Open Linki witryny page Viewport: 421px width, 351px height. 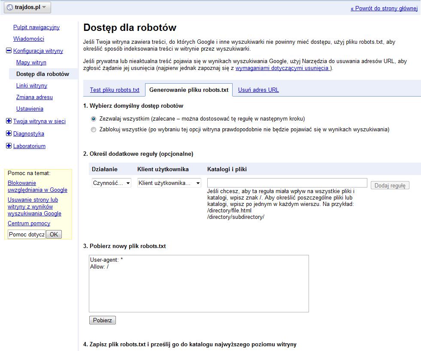tap(32, 85)
